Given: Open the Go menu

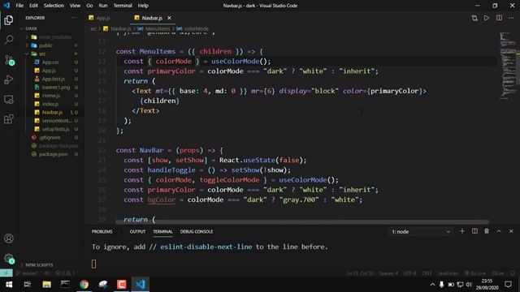Looking at the screenshot, I should click(89, 6).
